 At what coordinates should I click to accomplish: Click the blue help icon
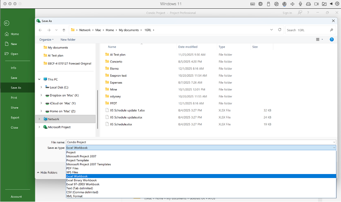point(332,40)
